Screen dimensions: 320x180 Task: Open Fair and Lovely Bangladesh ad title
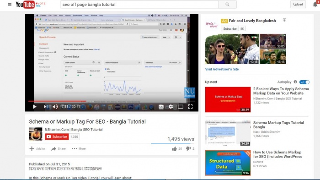[x=252, y=21]
